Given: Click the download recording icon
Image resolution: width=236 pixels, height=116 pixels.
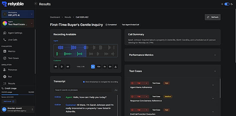Looking at the screenshot, I should click(x=115, y=67).
